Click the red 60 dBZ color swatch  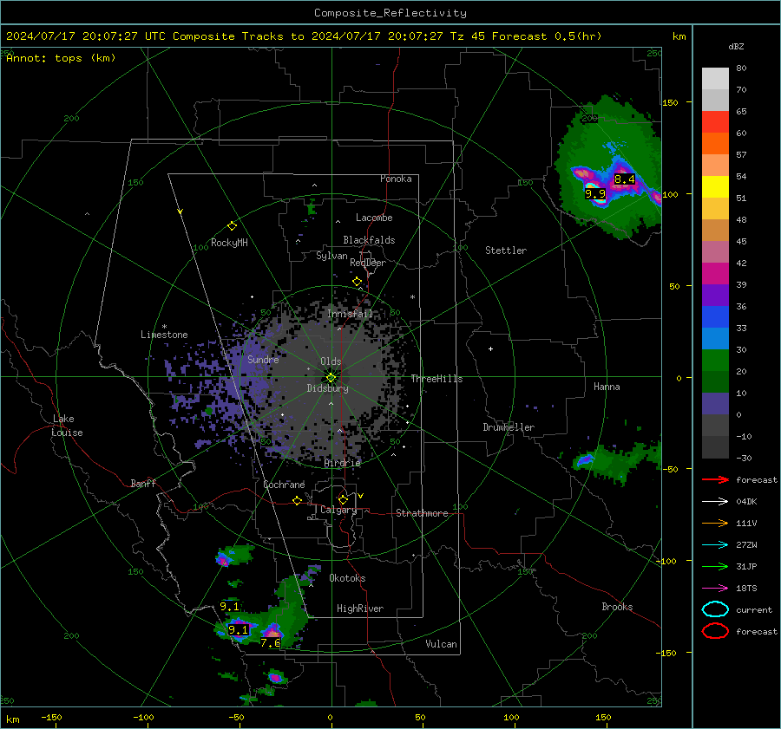click(715, 122)
